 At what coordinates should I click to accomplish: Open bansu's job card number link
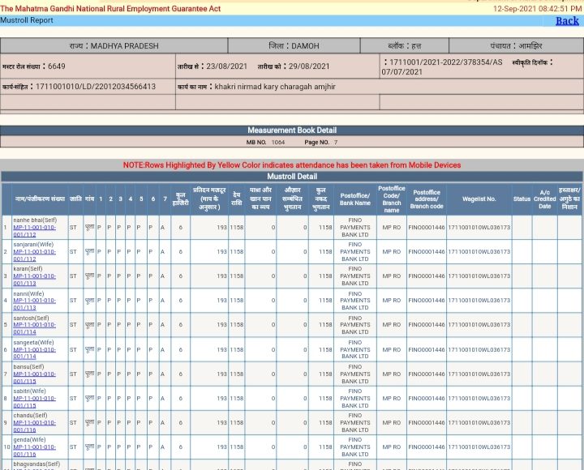(x=34, y=378)
